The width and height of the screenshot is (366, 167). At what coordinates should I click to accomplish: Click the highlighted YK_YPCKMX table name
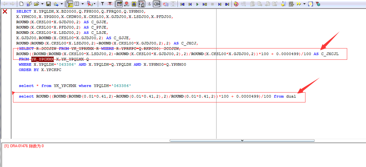click(x=42, y=59)
